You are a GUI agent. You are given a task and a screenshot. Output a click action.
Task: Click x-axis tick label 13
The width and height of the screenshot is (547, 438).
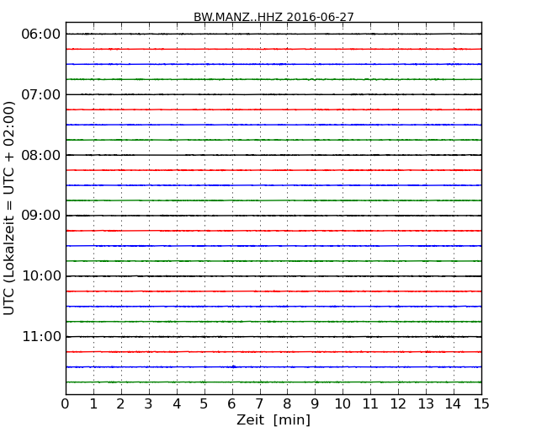click(x=426, y=404)
